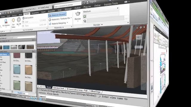Select the maroon cube material thumbnail

coord(17,55)
